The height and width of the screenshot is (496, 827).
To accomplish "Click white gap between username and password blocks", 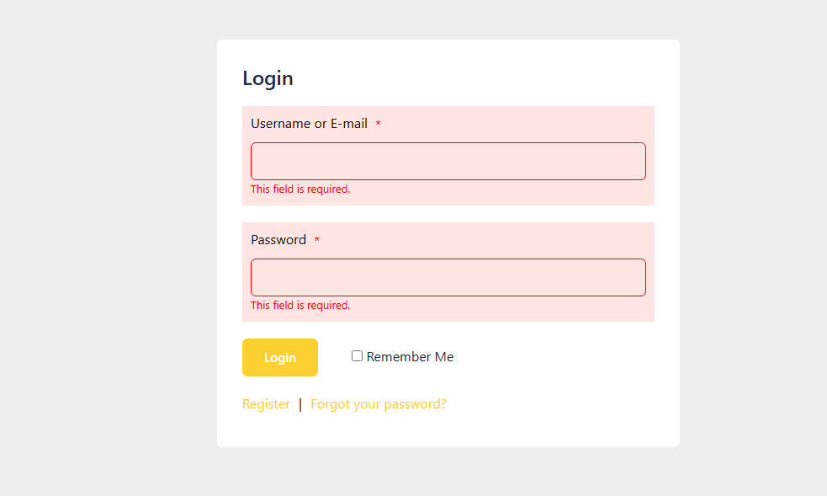I will pos(448,214).
